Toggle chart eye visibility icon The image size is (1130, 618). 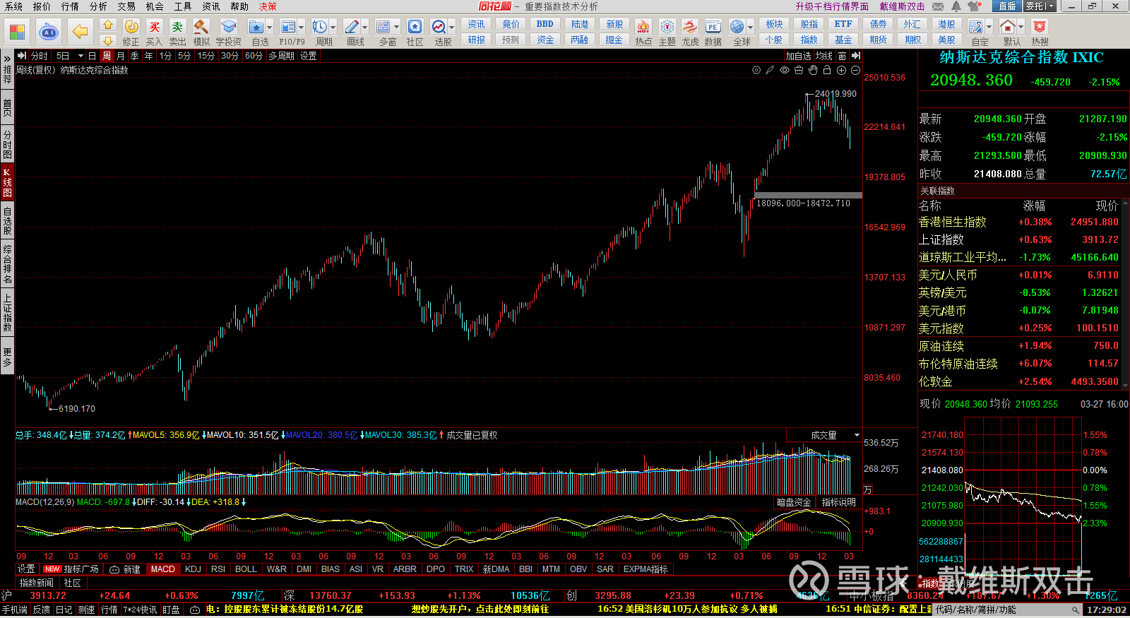pos(785,70)
